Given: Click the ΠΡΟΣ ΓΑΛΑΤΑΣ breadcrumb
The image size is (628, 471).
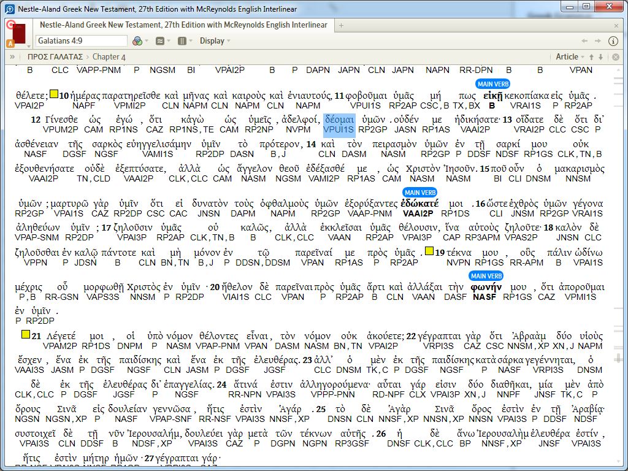Looking at the screenshot, I should [x=55, y=57].
